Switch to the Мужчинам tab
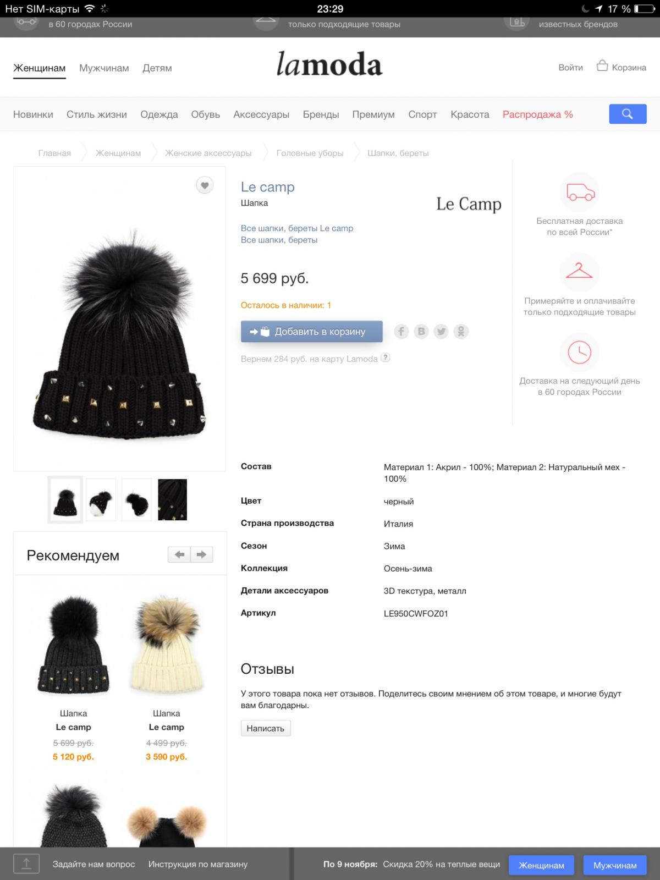This screenshot has width=660, height=880. pyautogui.click(x=104, y=68)
